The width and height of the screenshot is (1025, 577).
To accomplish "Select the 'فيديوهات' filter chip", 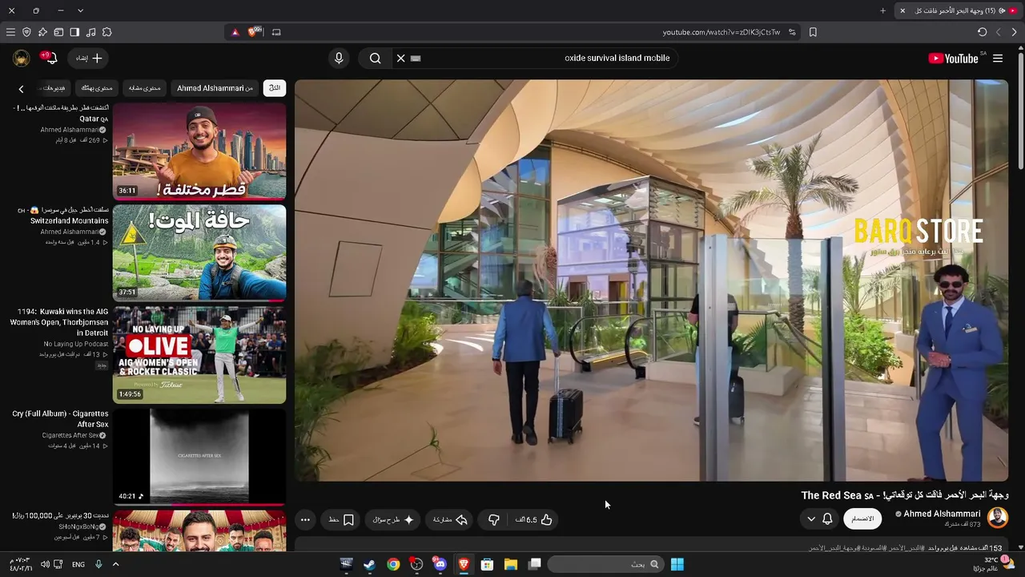I will pos(54,87).
